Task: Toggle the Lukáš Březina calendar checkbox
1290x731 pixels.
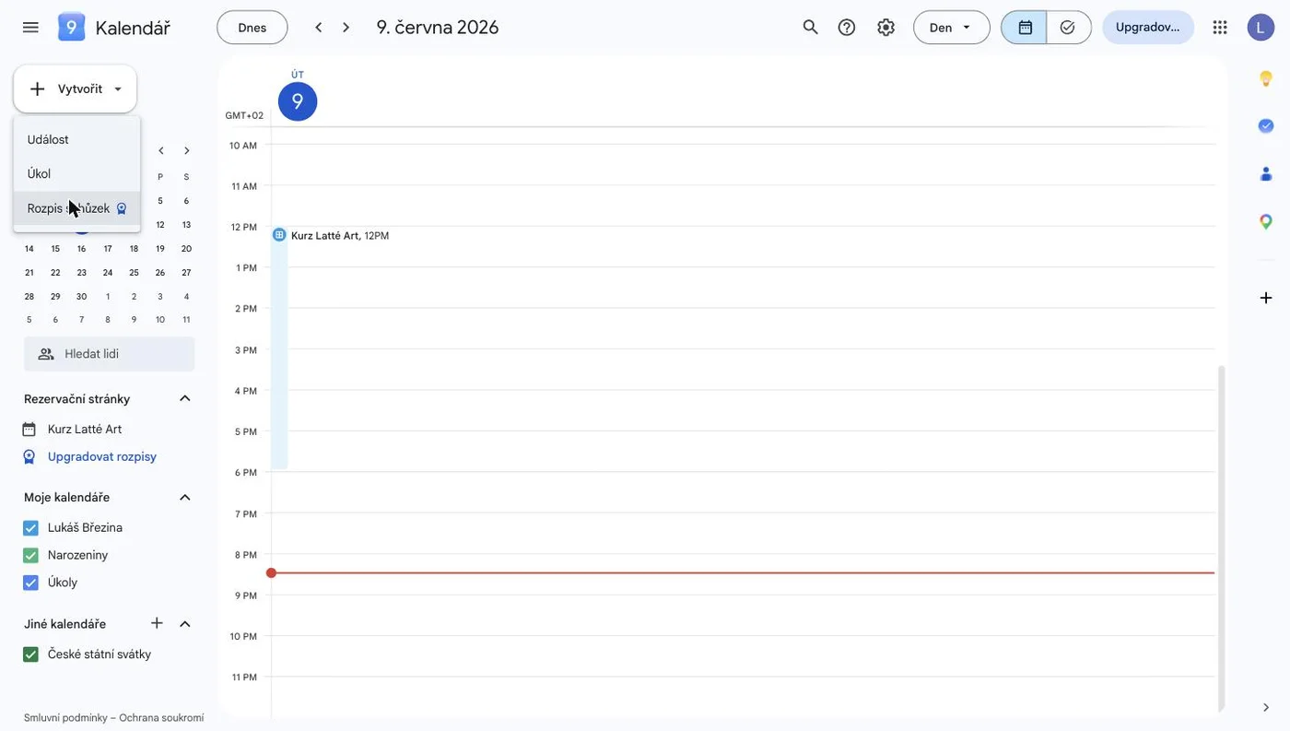Action: click(x=30, y=528)
